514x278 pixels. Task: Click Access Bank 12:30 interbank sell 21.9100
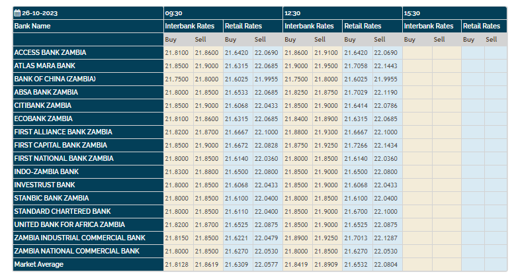[326, 53]
